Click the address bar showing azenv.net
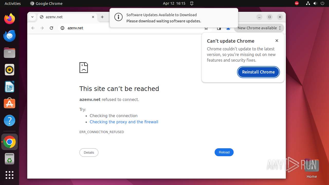329x185 pixels. pos(135,28)
